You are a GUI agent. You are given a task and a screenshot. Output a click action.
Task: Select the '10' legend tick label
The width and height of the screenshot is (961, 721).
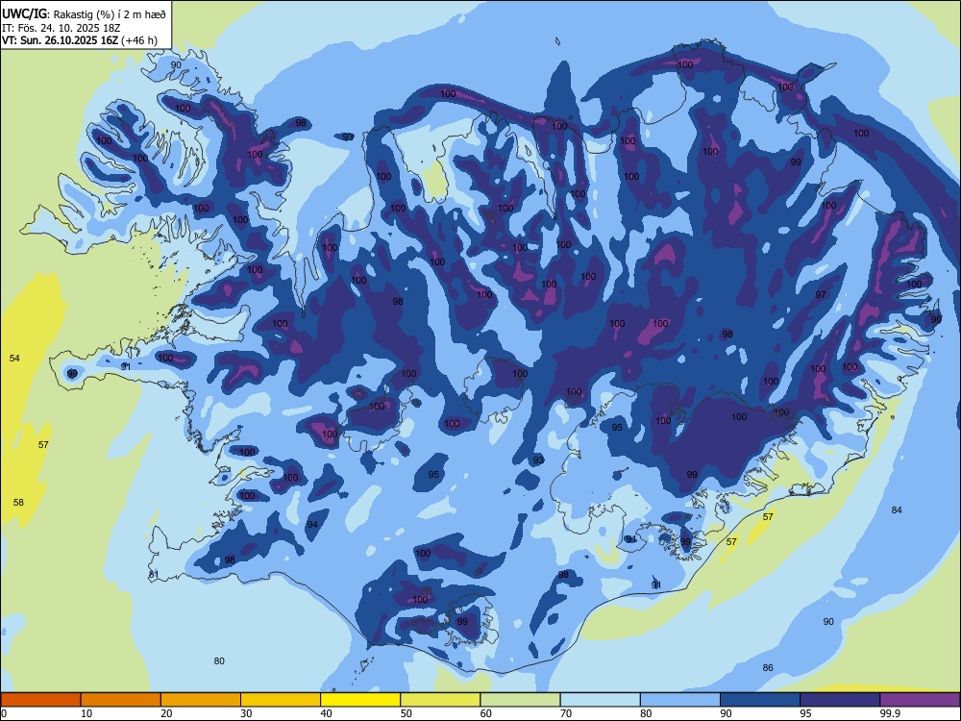[x=86, y=713]
